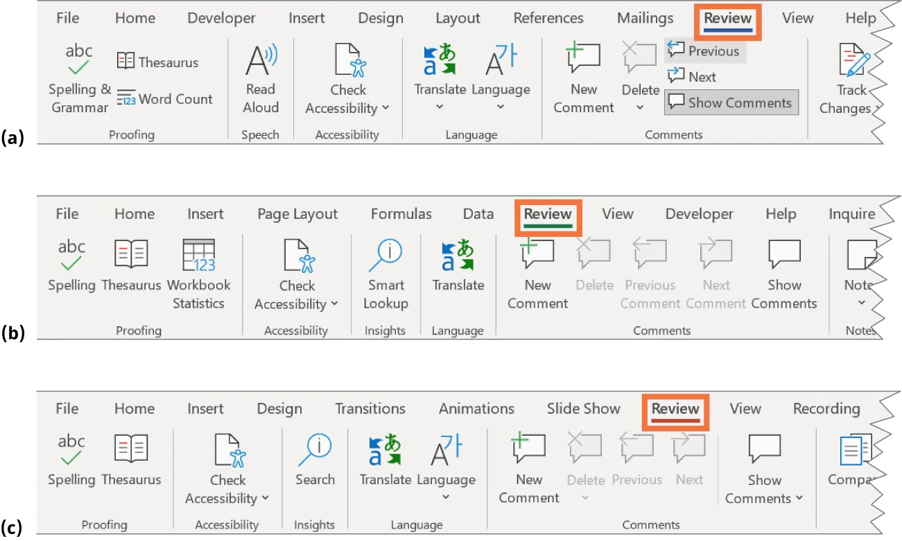Run Spelling & Grammar check in Word ribbon

(x=78, y=78)
